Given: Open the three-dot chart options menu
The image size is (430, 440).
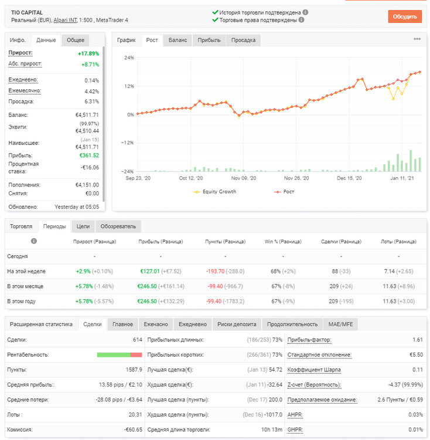Looking at the screenshot, I should tap(417, 39).
